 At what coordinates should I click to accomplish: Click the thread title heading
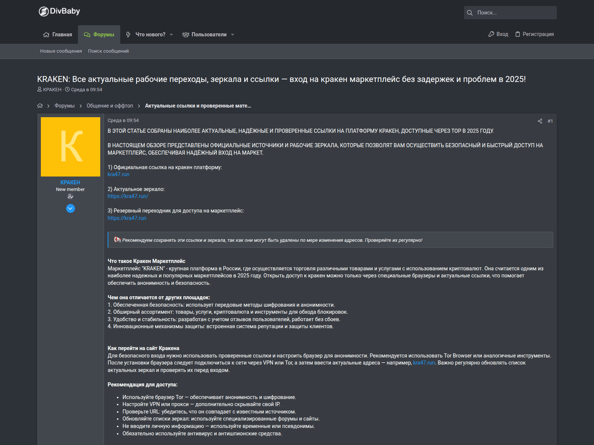click(x=281, y=79)
